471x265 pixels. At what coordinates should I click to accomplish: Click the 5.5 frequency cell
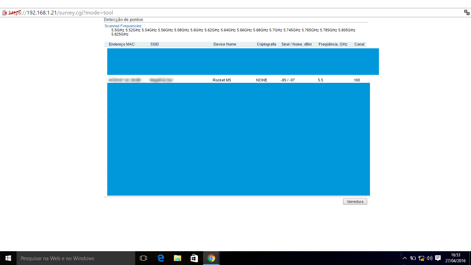(x=321, y=80)
